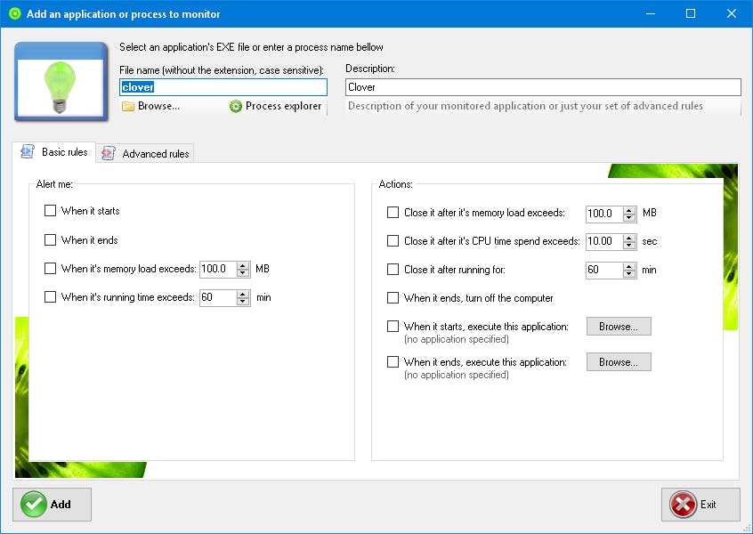
Task: Increase the running time minutes spinner
Action: 241,294
